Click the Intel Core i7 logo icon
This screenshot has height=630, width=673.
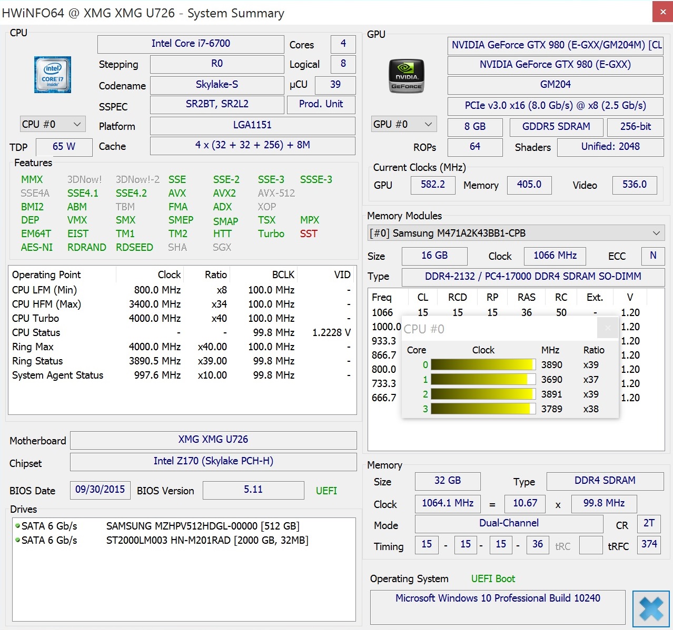tap(53, 75)
